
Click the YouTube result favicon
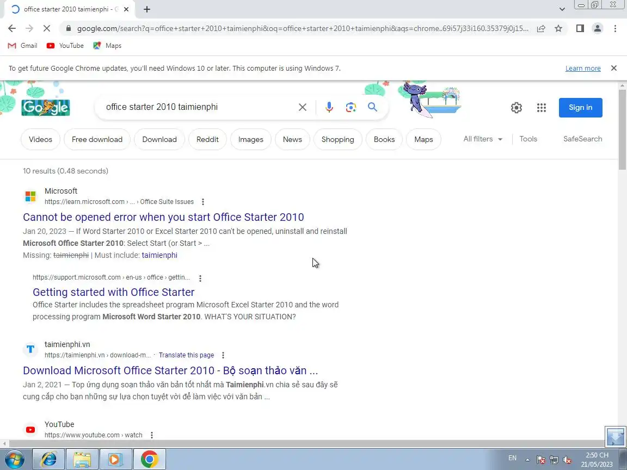point(30,430)
